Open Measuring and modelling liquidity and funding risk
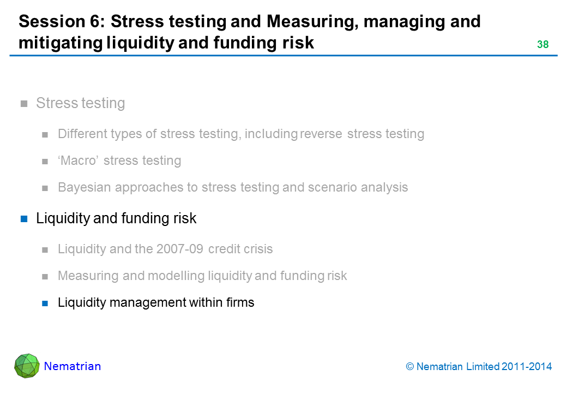This screenshot has width=567, height=393. [x=202, y=276]
